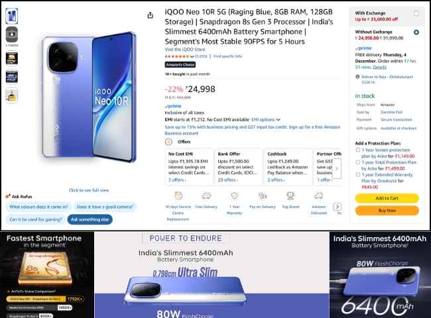431x318 pixels.
Task: Tick the 1 year Extended Warranty plan
Action: (x=358, y=174)
